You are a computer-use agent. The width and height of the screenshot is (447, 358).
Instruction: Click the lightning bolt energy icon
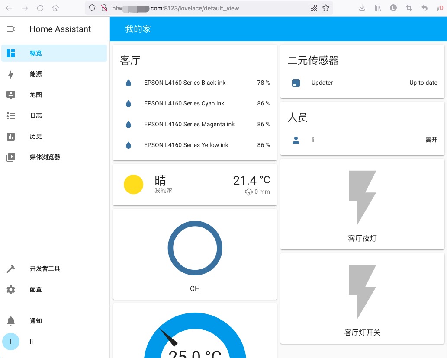click(x=11, y=74)
